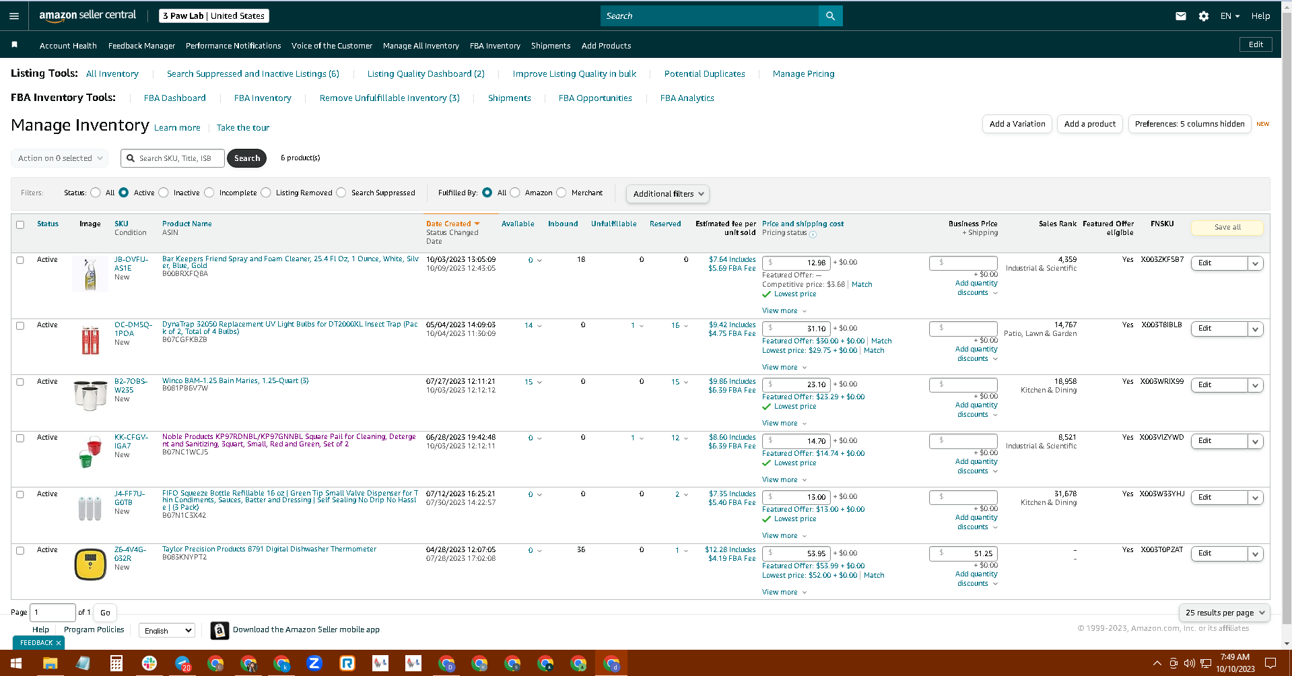
Task: Go to Performance Notifications
Action: tap(233, 46)
